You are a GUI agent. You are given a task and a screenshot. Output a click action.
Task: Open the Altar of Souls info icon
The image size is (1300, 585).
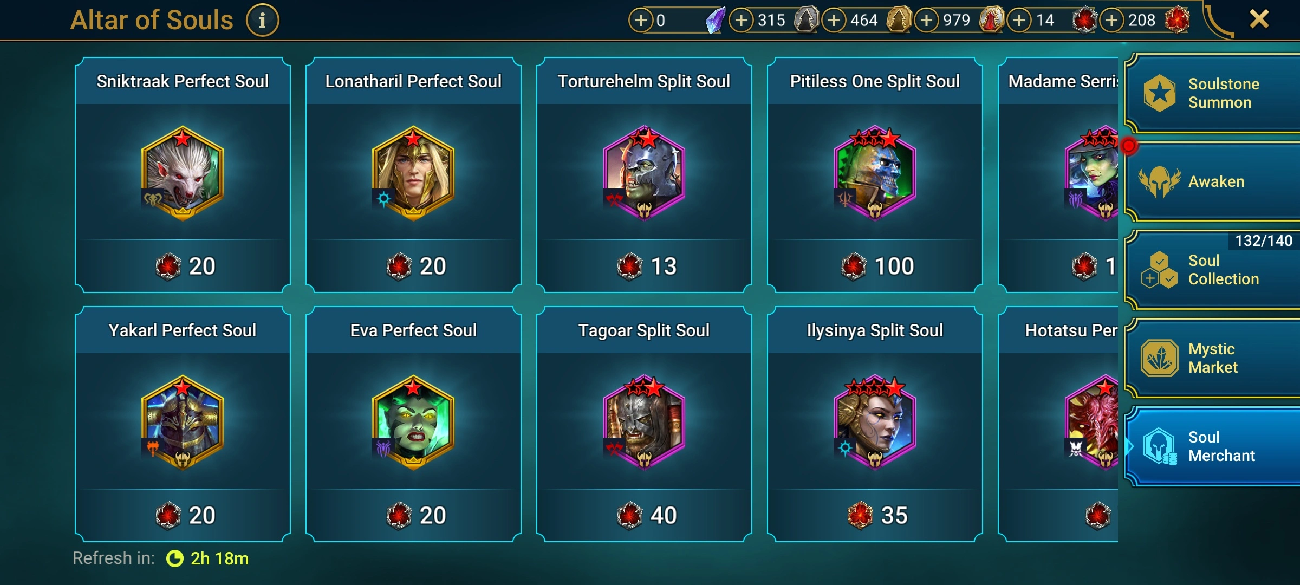(262, 21)
